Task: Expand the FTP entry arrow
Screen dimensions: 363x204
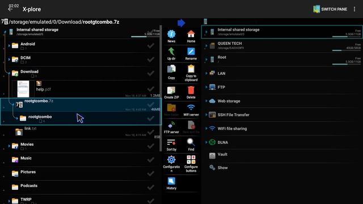Action: pos(206,87)
